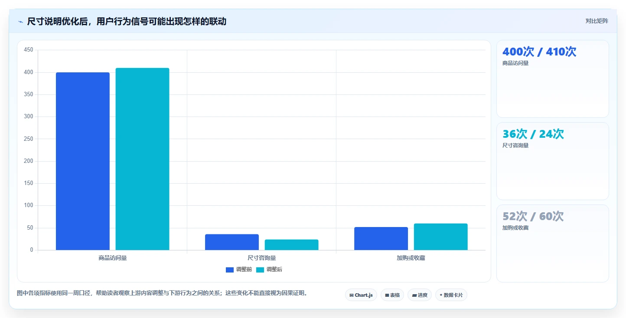The image size is (626, 318).
Task: Click the 尺寸咨询量 x-axis label
Action: click(262, 258)
